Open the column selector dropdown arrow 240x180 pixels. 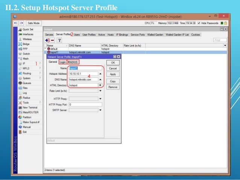225,45
